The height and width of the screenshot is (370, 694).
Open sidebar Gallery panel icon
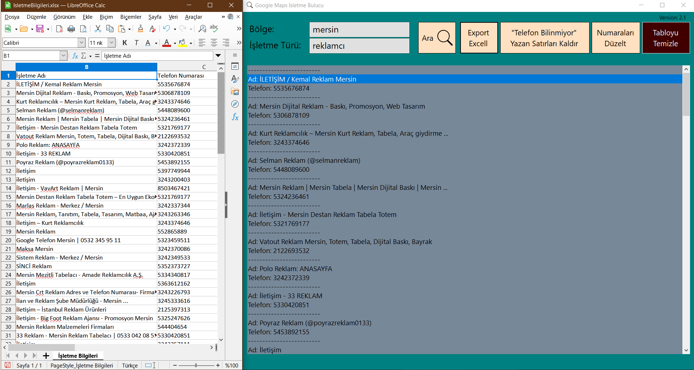(235, 92)
